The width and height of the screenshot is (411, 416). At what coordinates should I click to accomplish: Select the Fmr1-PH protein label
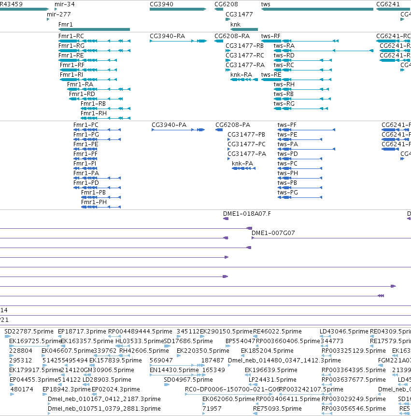94,202
